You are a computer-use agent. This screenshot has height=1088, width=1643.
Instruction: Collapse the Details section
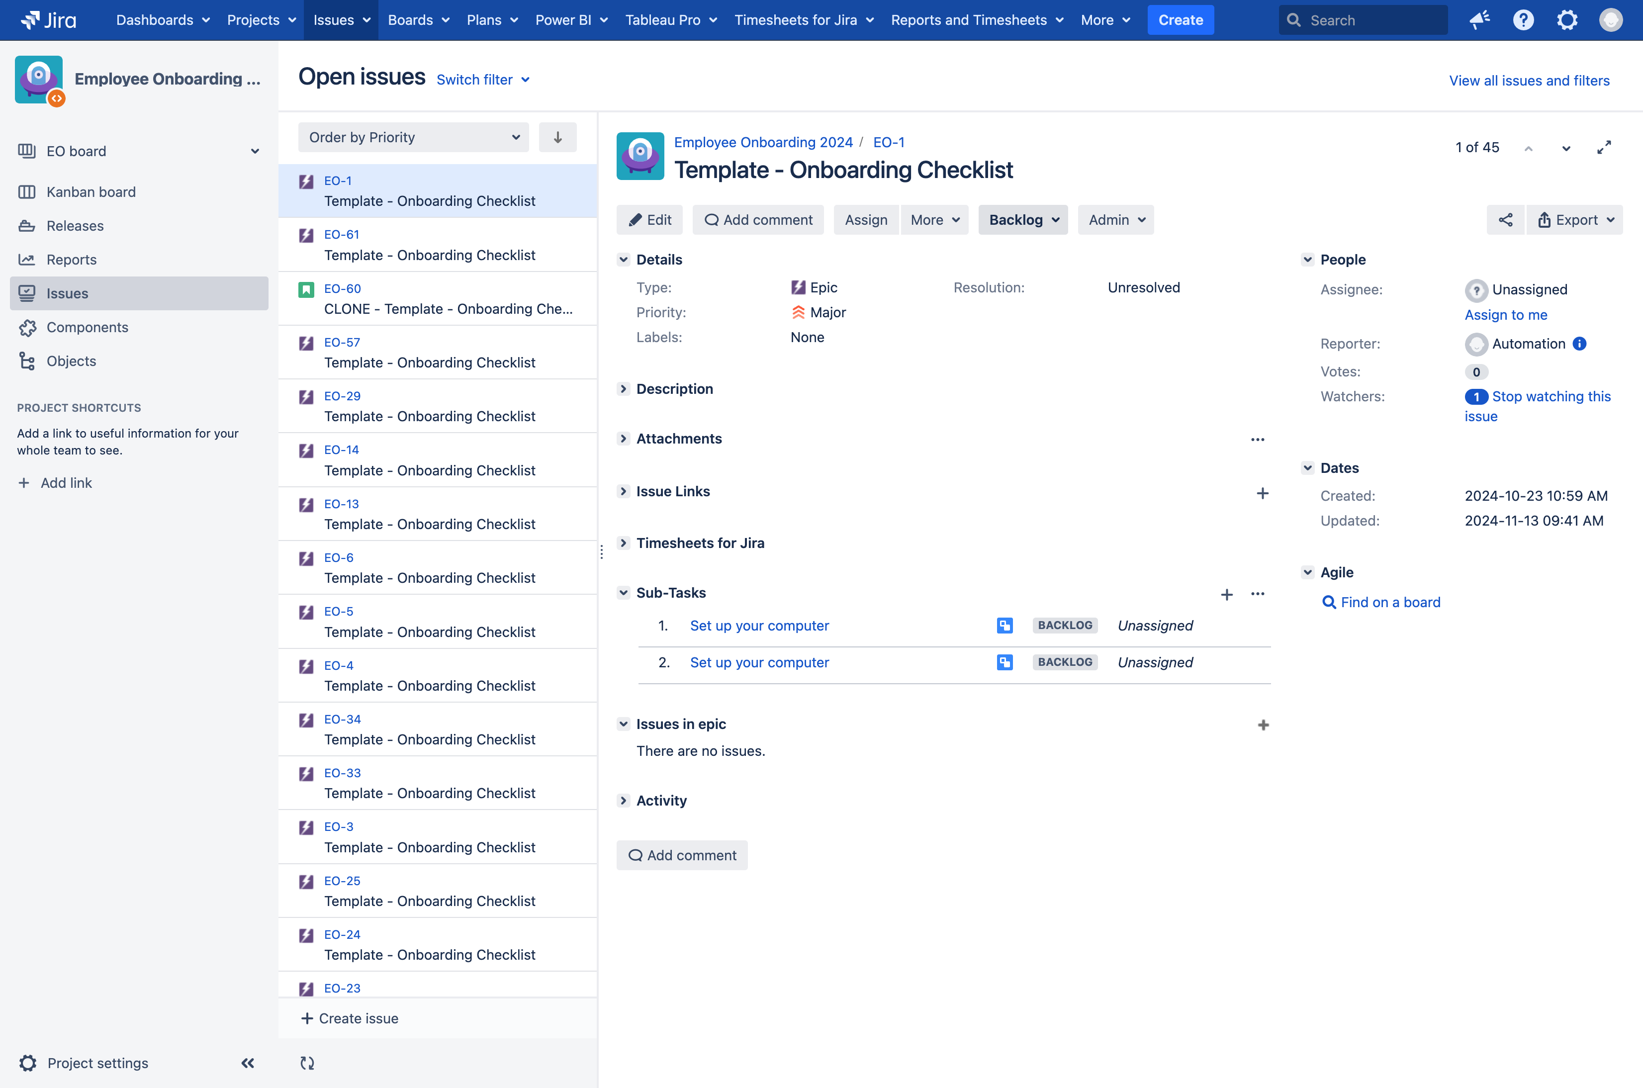click(x=623, y=260)
